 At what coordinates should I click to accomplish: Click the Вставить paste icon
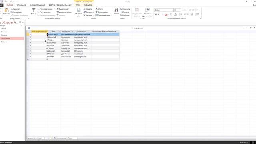[6, 10]
